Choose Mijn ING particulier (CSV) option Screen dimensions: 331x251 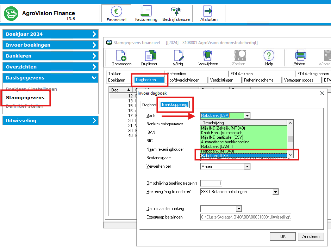pyautogui.click(x=244, y=137)
